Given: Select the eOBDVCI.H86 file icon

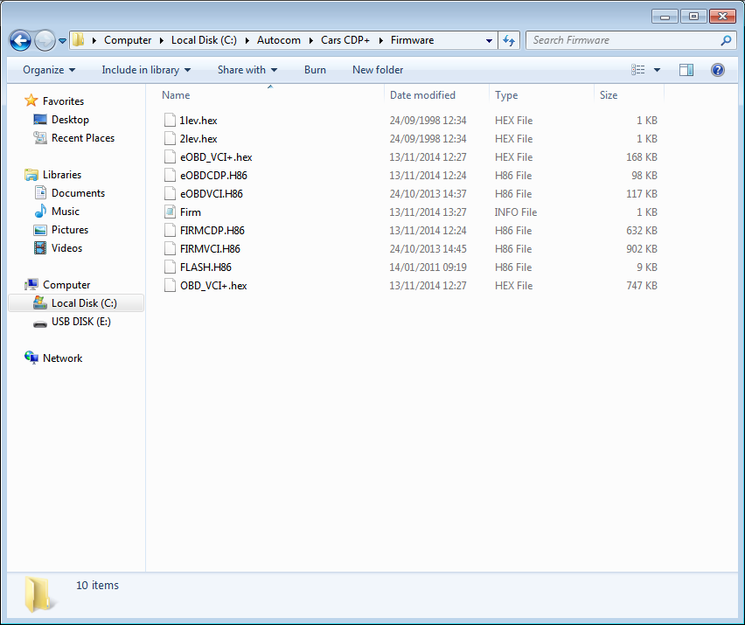Looking at the screenshot, I should click(x=170, y=194).
